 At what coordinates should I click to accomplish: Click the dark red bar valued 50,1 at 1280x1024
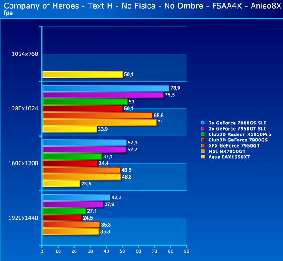[83, 109]
